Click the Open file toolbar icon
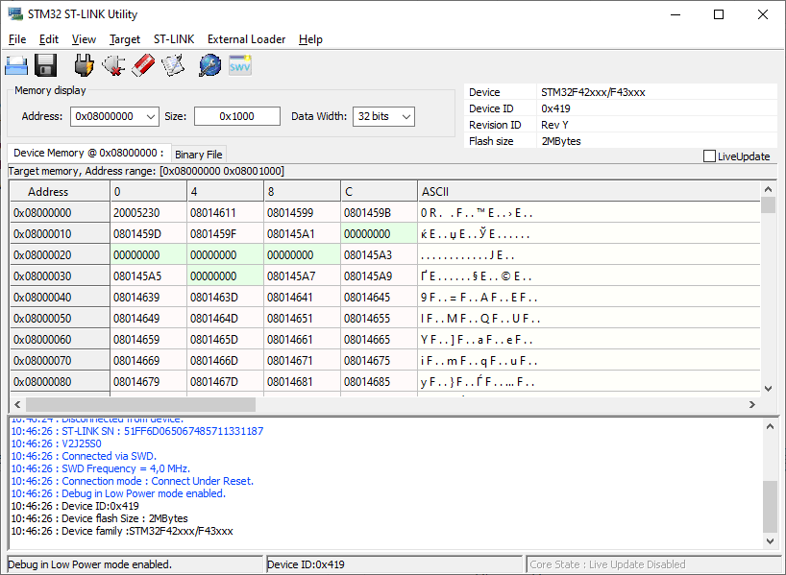 [16, 65]
